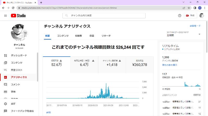Click the 1,390 subscriber count
The image size is (208, 116).
[x=166, y=57]
